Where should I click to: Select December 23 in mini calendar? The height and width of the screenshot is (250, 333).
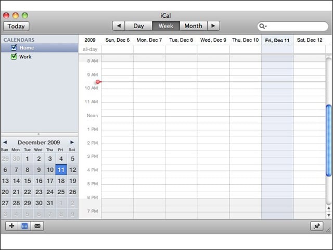click(x=39, y=192)
